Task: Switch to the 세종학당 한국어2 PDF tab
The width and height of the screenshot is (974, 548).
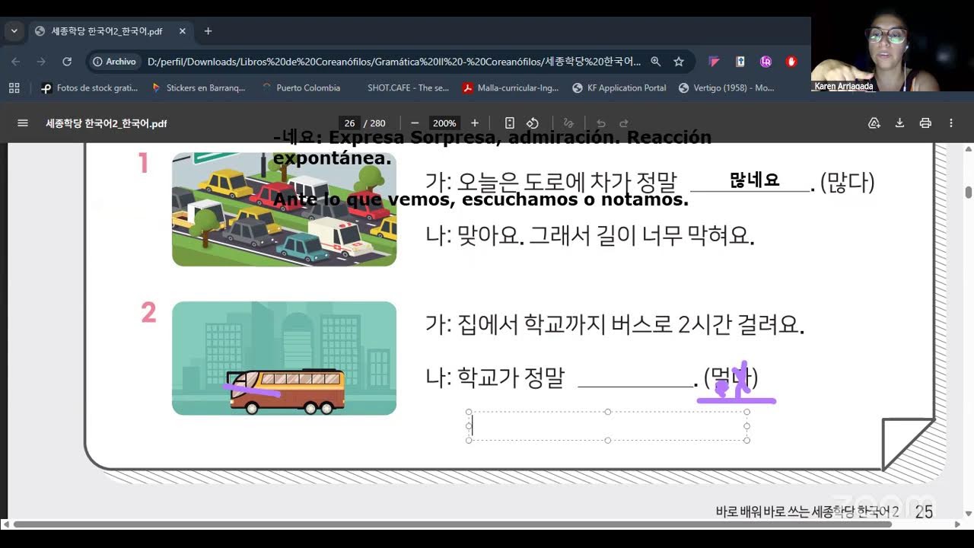Action: tap(107, 31)
